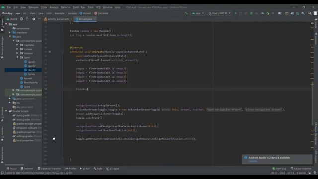Open the Run tool window
The height and width of the screenshot is (179, 318).
point(85,169)
